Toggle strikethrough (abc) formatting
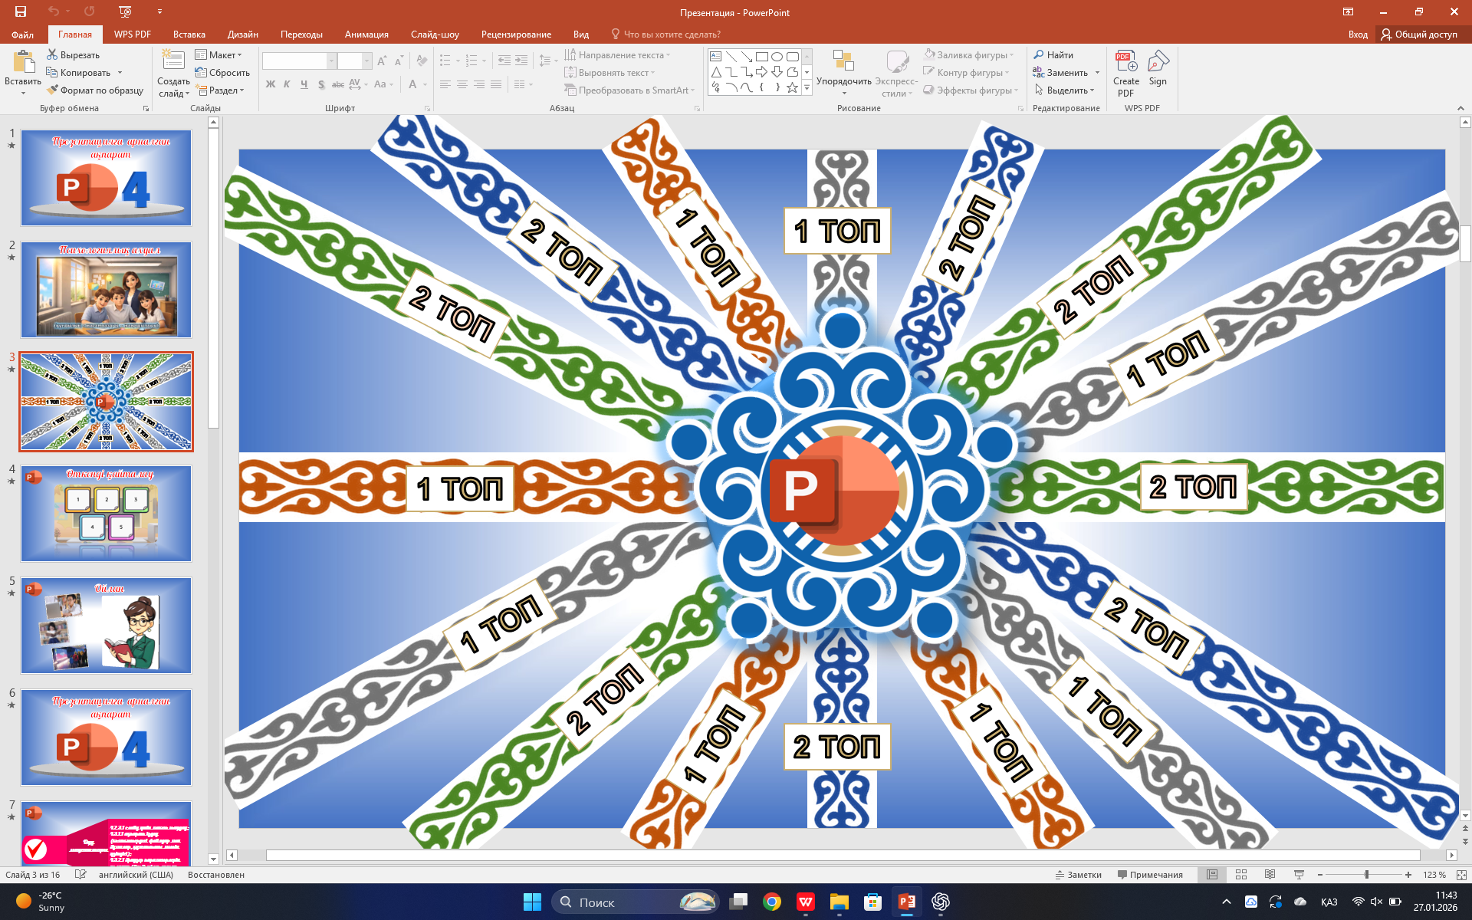The width and height of the screenshot is (1472, 920). click(338, 84)
